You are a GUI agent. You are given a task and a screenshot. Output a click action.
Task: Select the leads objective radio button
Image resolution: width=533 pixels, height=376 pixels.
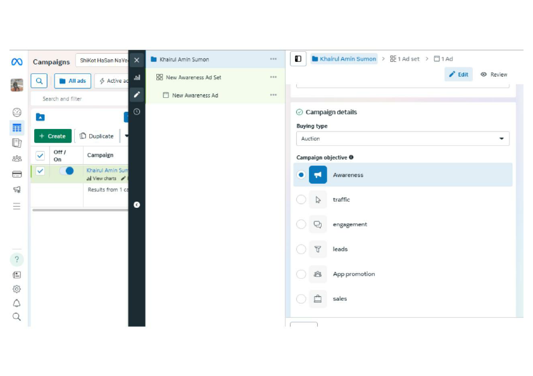pyautogui.click(x=301, y=249)
